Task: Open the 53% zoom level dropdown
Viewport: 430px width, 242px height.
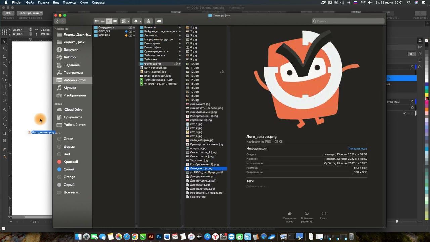Action: coord(9,13)
